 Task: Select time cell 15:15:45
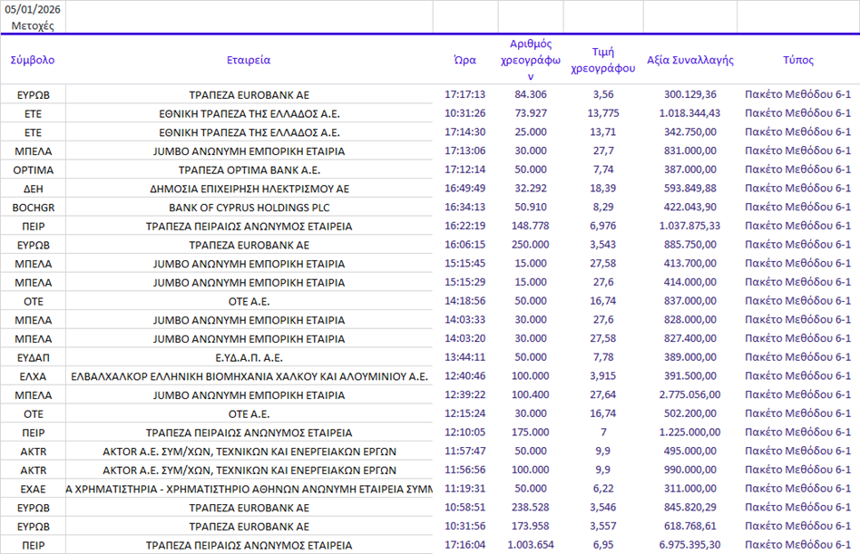click(x=465, y=264)
